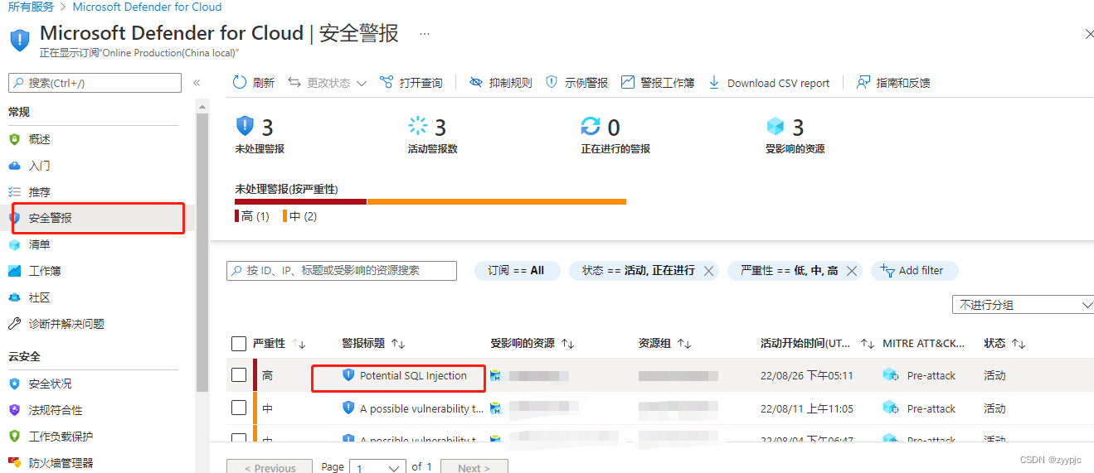This screenshot has width=1094, height=473.
Task: Click the red high-severity bar segment
Action: 300,201
